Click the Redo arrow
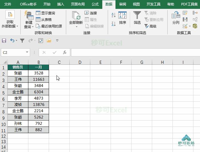The width and height of the screenshot is (200, 152). 31,41
